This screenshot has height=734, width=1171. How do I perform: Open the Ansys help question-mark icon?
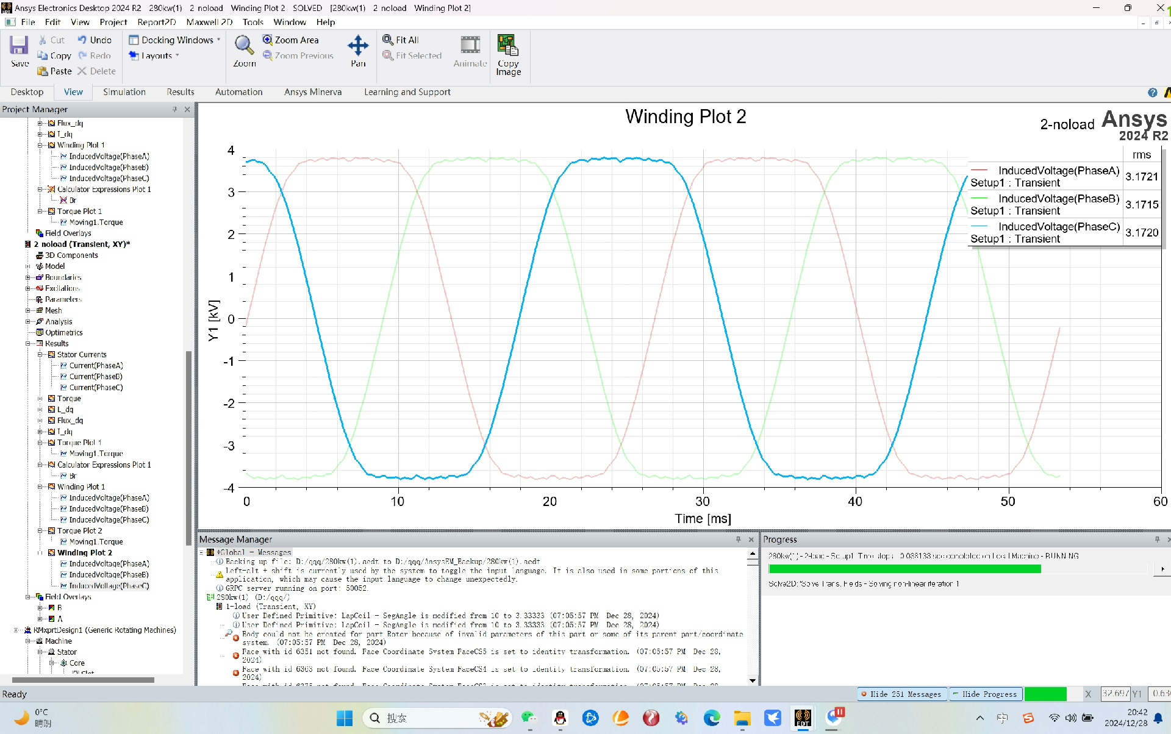1152,93
